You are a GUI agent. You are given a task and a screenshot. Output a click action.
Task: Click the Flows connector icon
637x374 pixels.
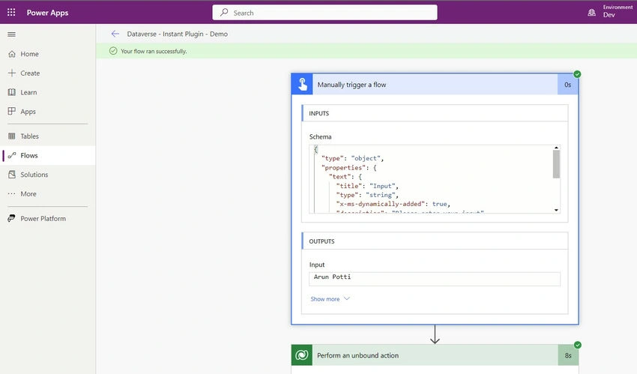point(12,155)
